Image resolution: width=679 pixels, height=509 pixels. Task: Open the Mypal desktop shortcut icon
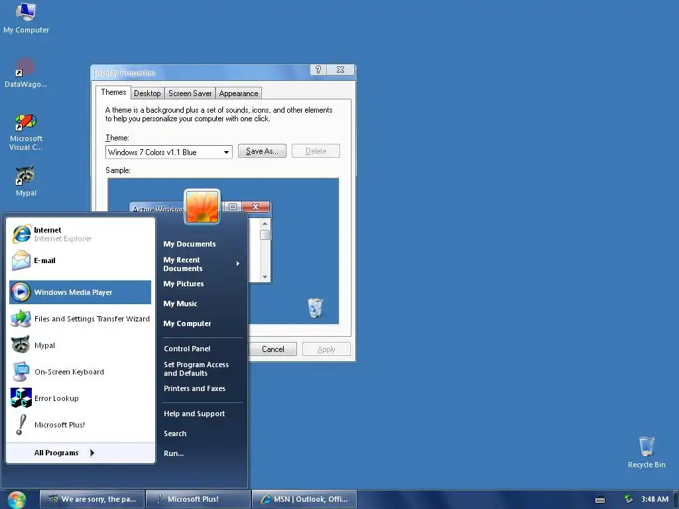(x=26, y=181)
